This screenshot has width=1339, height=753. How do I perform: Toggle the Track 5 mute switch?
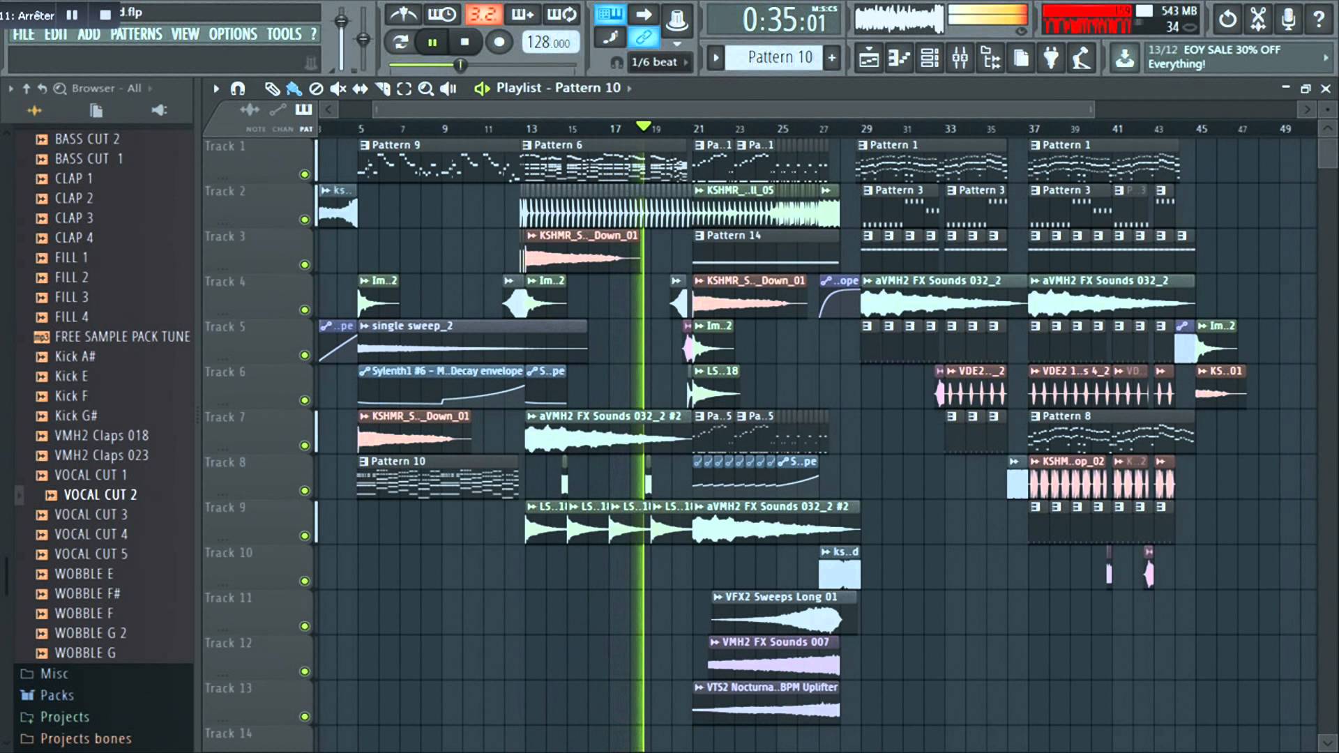click(305, 355)
